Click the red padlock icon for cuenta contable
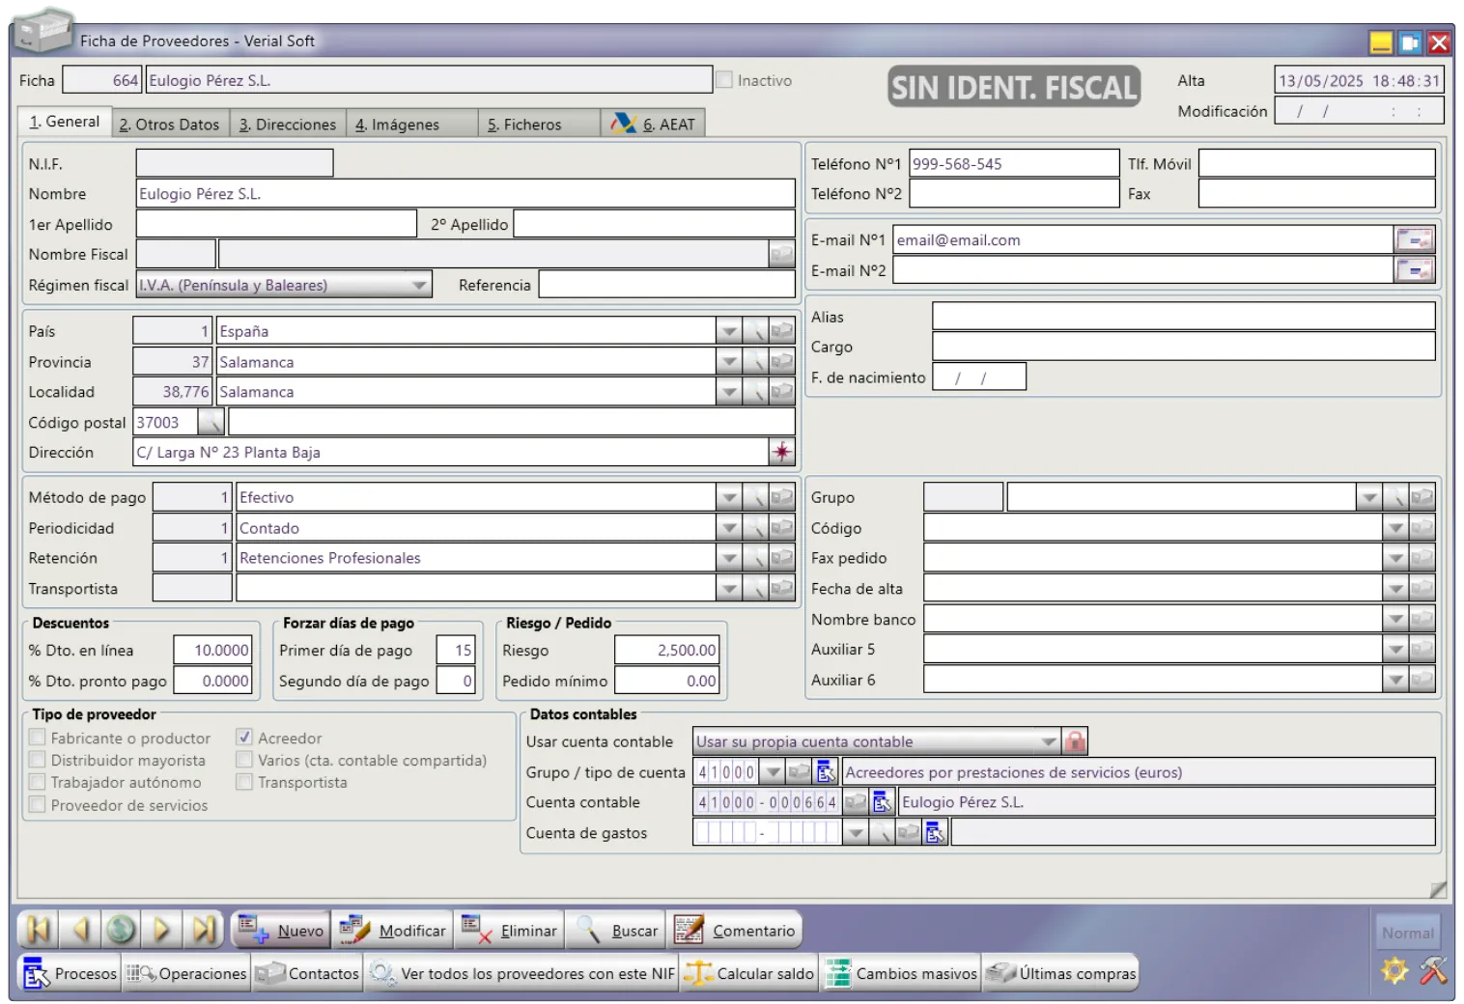This screenshot has height=1004, width=1464. (1074, 741)
